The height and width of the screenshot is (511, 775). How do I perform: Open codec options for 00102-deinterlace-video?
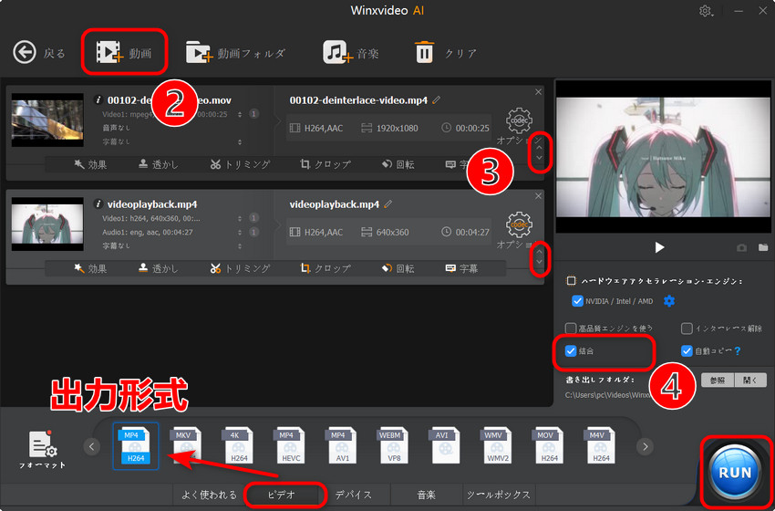(520, 120)
